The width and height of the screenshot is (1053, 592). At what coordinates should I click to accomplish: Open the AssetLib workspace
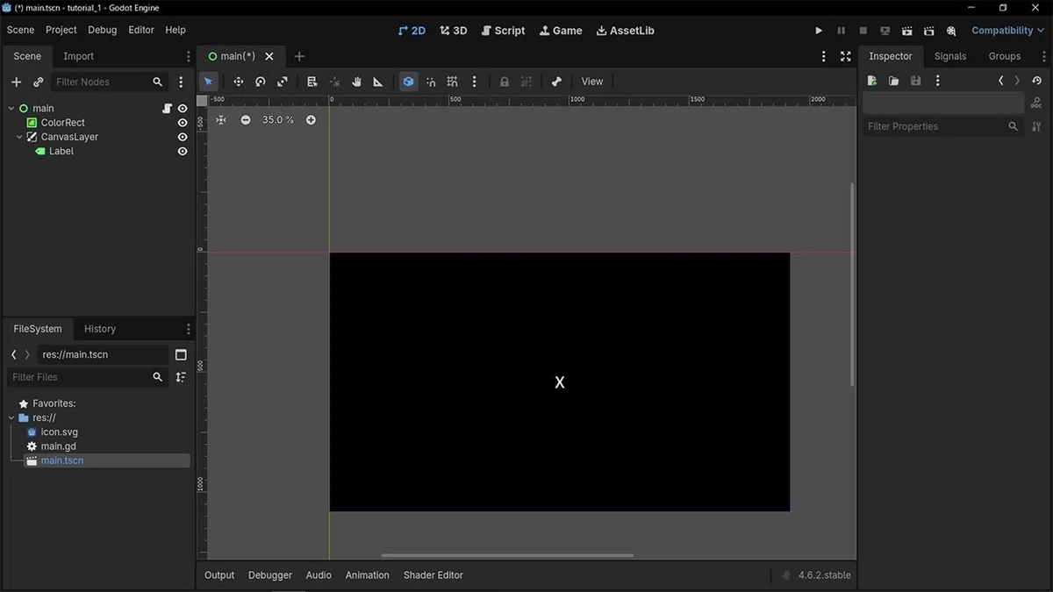[x=626, y=31]
